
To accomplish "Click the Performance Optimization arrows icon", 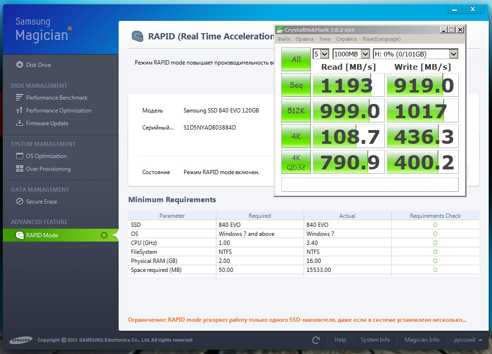I will coord(19,111).
